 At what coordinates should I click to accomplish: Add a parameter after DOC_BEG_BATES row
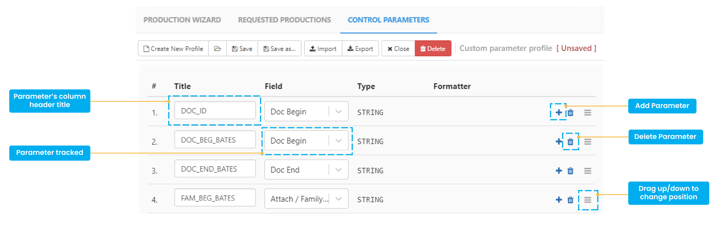point(559,141)
